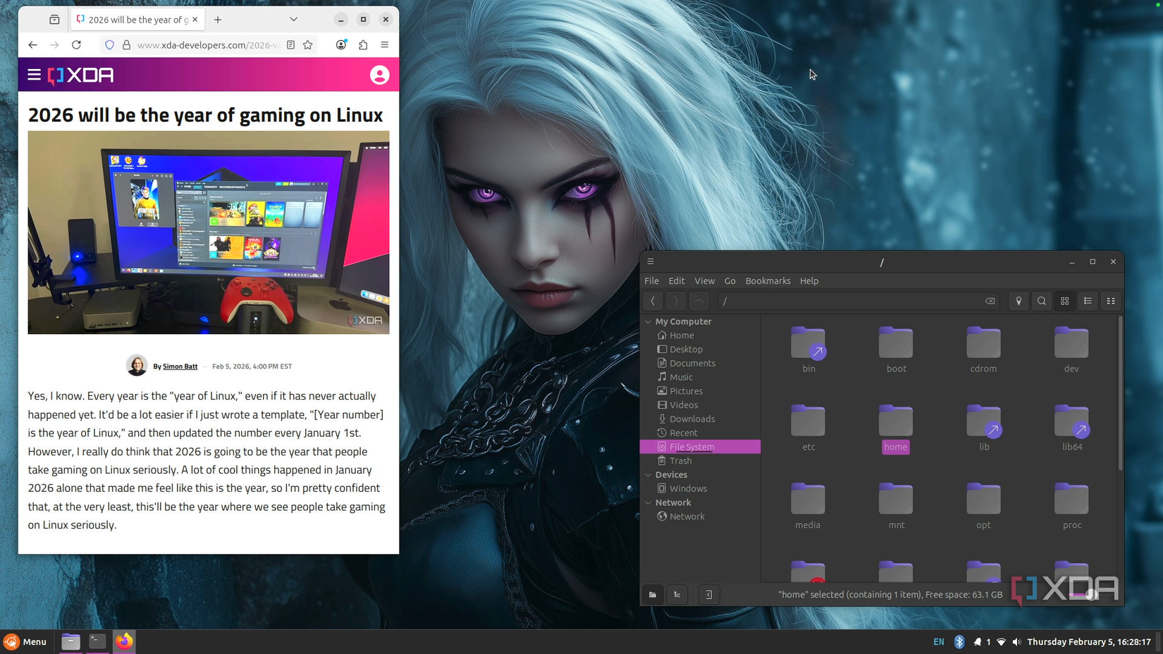Open the Bookmarks menu
The height and width of the screenshot is (654, 1163).
[768, 280]
